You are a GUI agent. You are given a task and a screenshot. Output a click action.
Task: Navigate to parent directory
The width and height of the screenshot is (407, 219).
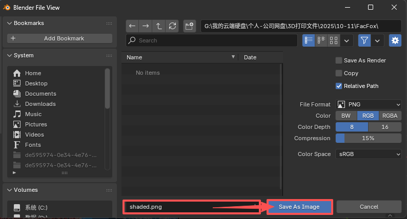point(159,26)
